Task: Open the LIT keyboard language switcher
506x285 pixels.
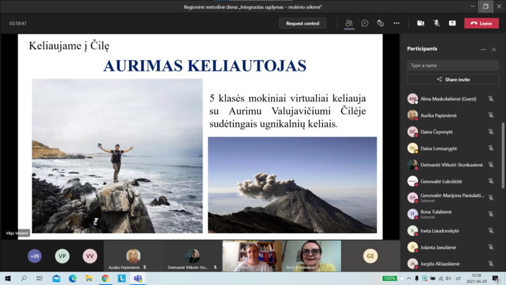Action: click(458, 278)
